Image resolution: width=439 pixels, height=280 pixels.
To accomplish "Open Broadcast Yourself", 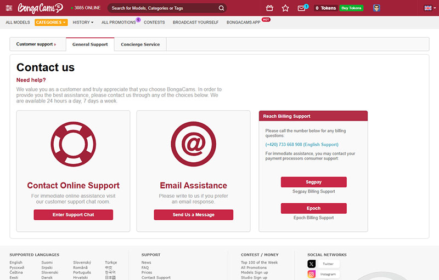I will [195, 22].
